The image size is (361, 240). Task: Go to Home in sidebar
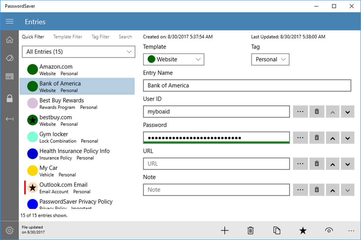point(9,40)
